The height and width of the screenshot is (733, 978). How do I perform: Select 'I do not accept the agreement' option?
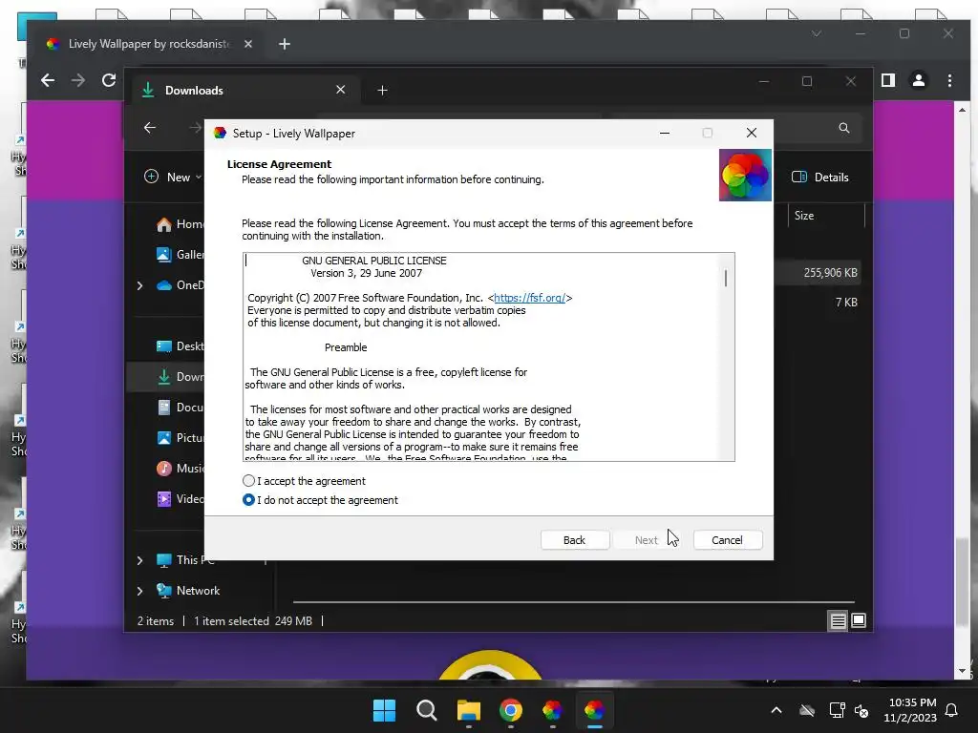(x=248, y=500)
